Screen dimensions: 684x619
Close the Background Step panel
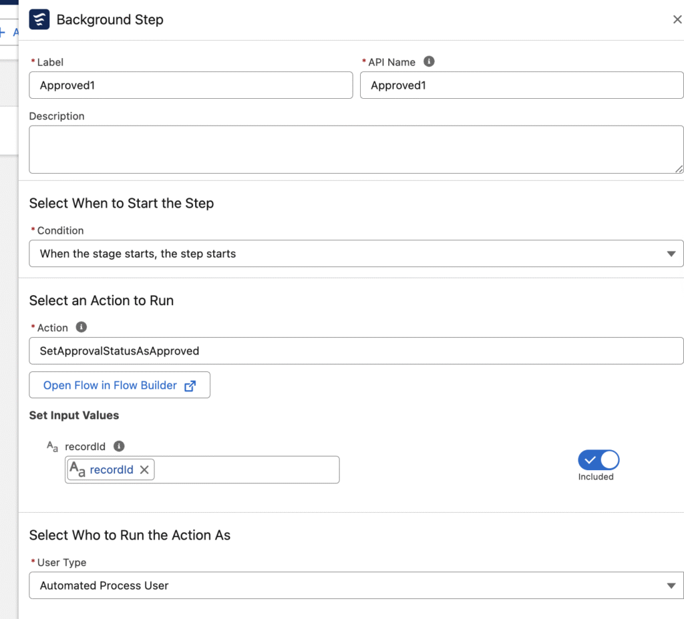click(x=677, y=19)
